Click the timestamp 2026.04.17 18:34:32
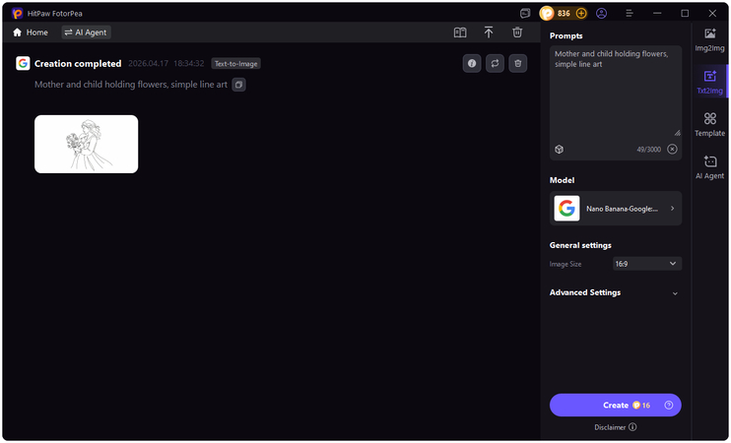 [x=166, y=64]
